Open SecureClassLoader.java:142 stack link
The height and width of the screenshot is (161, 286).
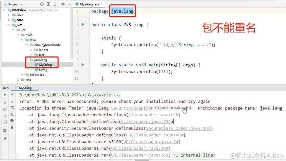coord(178,129)
